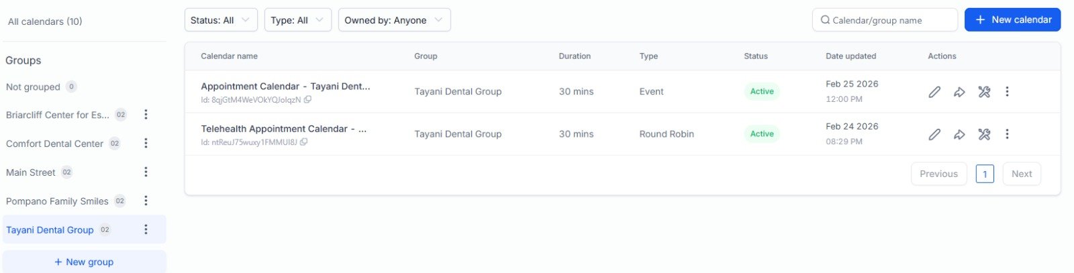
Task: Copy the Appointment Calendar ID
Action: click(x=307, y=100)
